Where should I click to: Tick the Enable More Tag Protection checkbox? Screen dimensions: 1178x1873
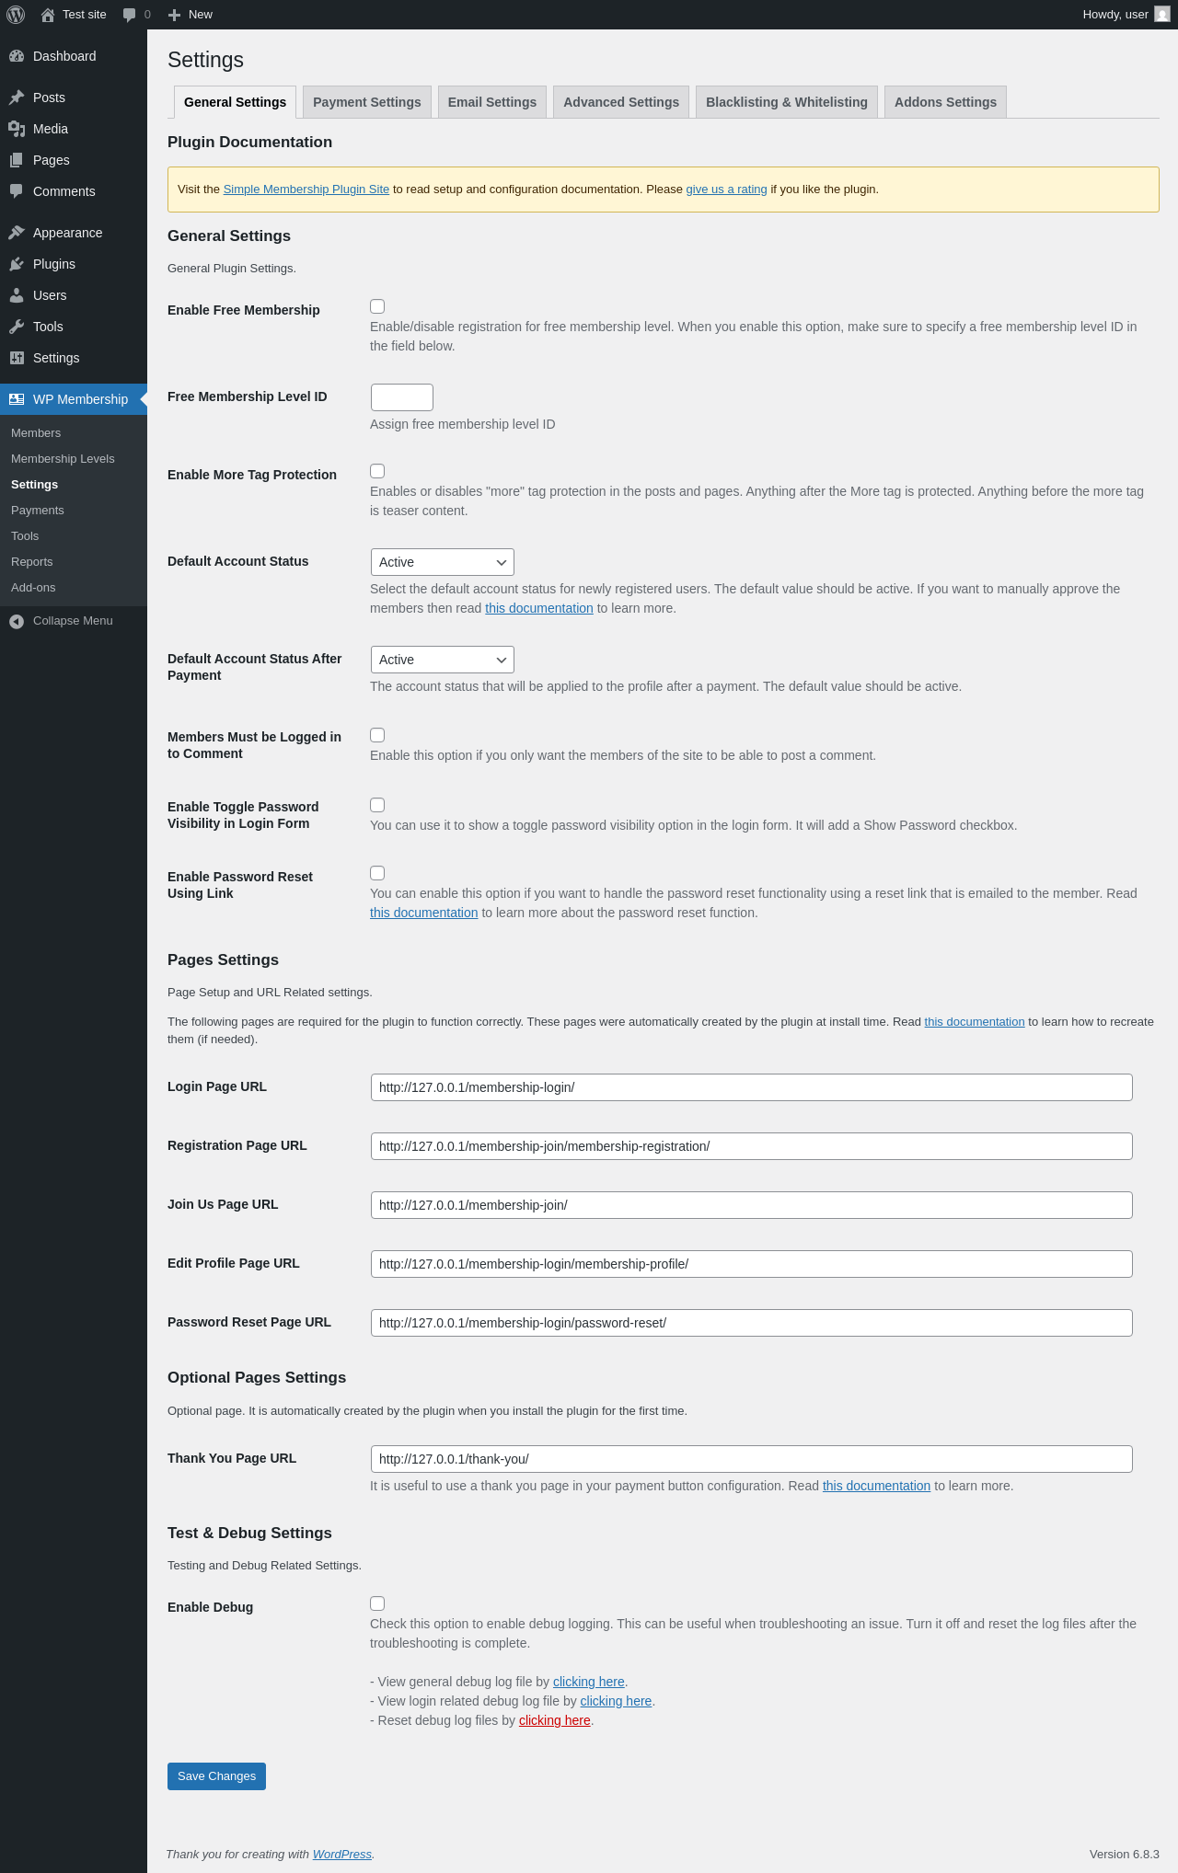(377, 471)
